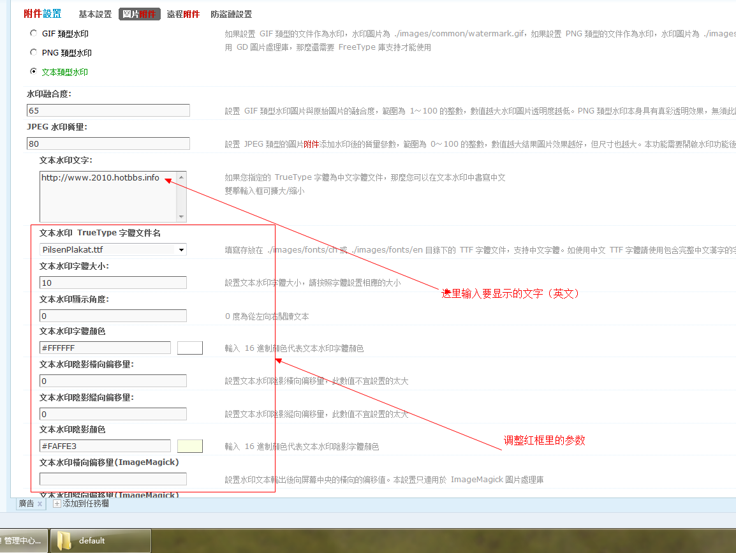Viewport: 736px width, 553px height.
Task: Click the textarea scrollbar down arrow
Action: click(x=181, y=217)
